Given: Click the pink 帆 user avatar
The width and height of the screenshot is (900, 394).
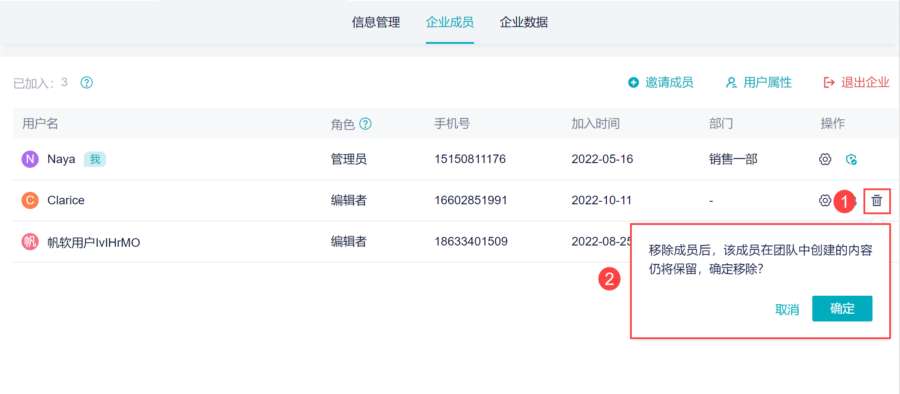Looking at the screenshot, I should click(30, 242).
